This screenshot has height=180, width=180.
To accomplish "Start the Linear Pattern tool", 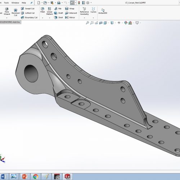I will pyautogui.click(x=50, y=11).
